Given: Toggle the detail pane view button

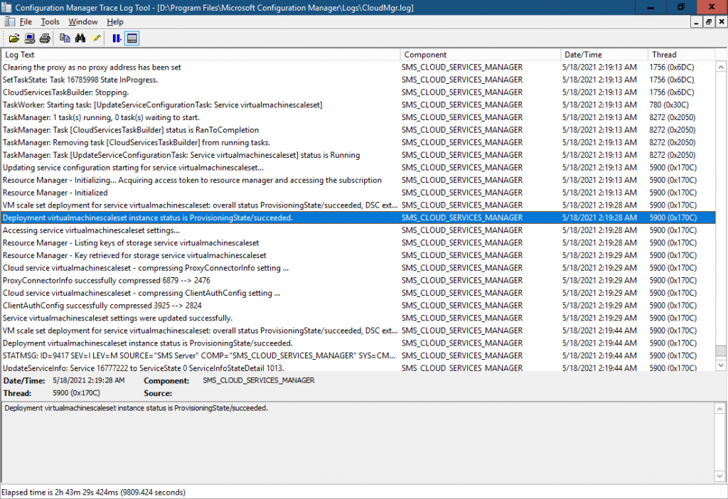Looking at the screenshot, I should [132, 38].
